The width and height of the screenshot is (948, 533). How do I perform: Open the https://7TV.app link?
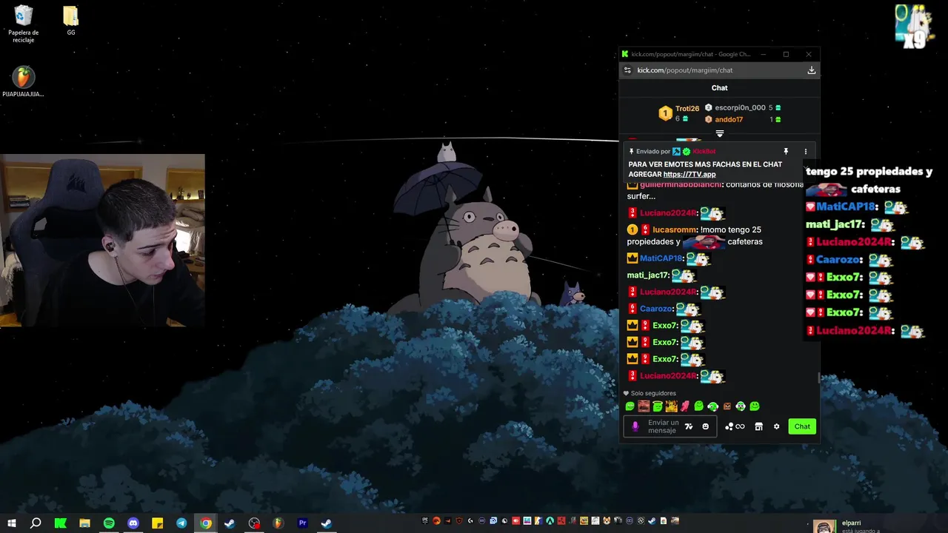click(690, 174)
